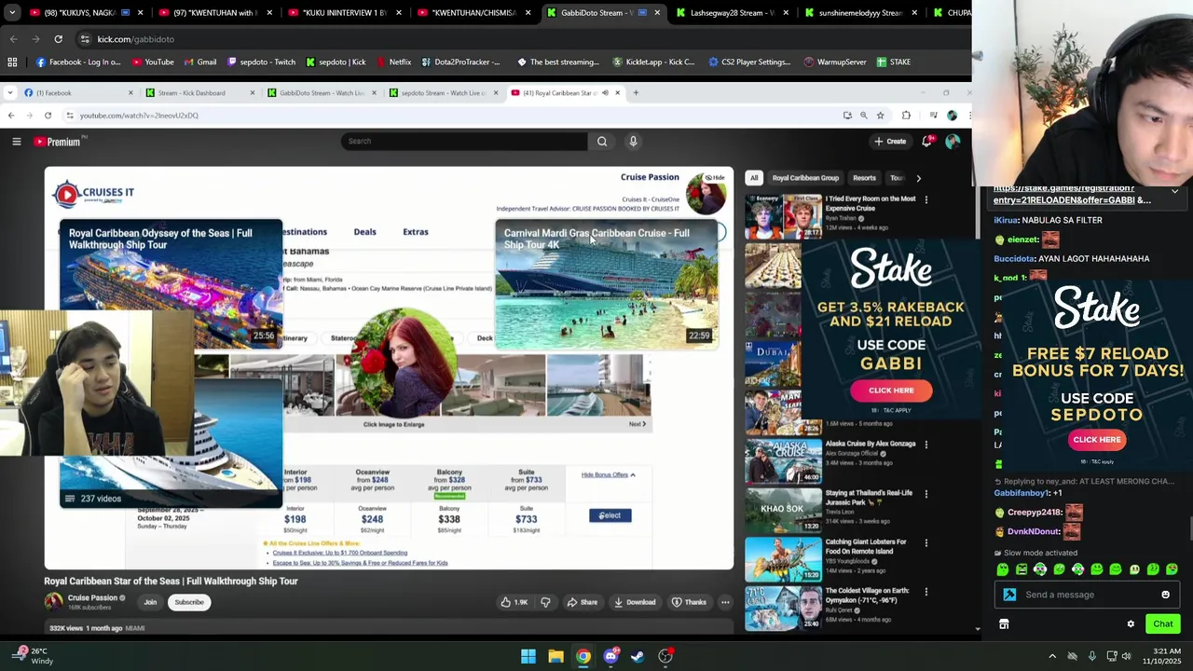The image size is (1193, 671).
Task: Mute the Royal Caribbean Star tab audio
Action: pyautogui.click(x=605, y=93)
